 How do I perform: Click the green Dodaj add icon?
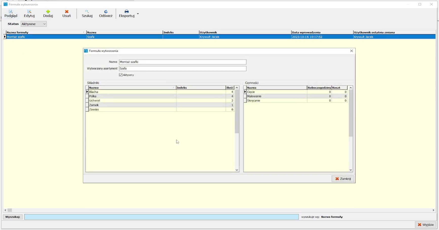point(48,12)
